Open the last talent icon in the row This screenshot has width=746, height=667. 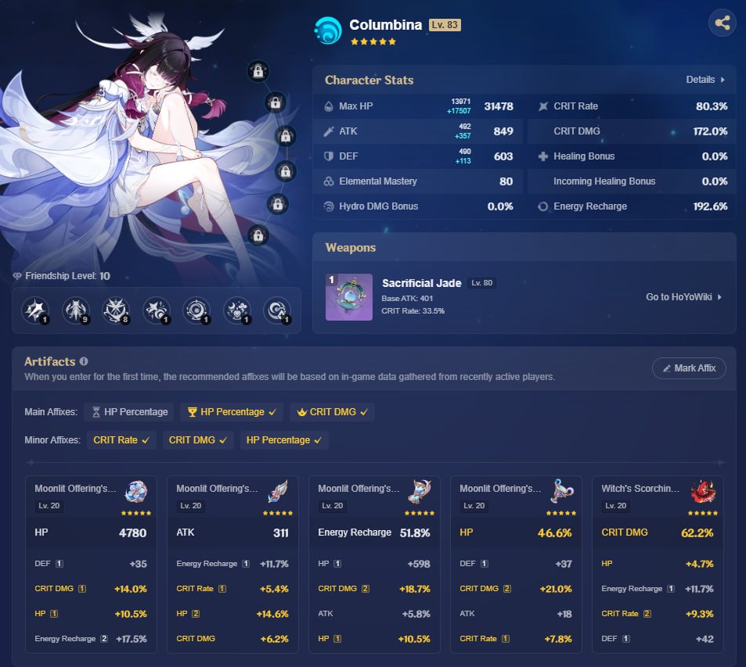point(277,310)
